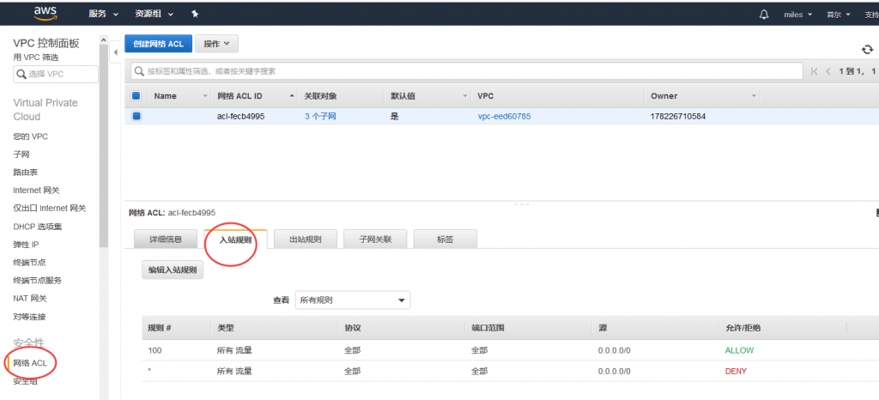Click the 编辑入站规则 button

point(173,270)
